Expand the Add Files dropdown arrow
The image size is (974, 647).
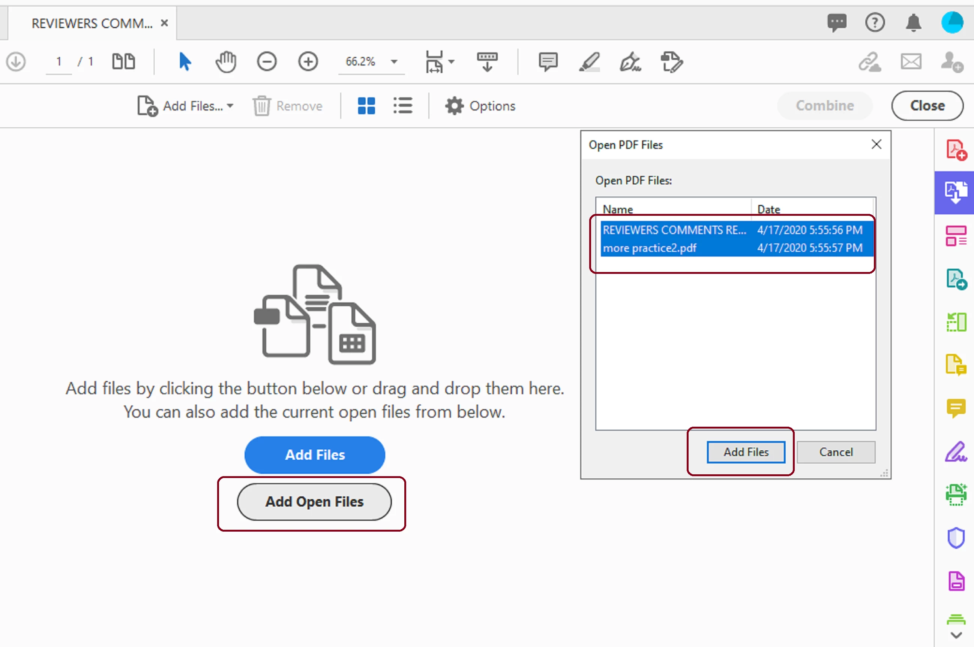(x=230, y=106)
